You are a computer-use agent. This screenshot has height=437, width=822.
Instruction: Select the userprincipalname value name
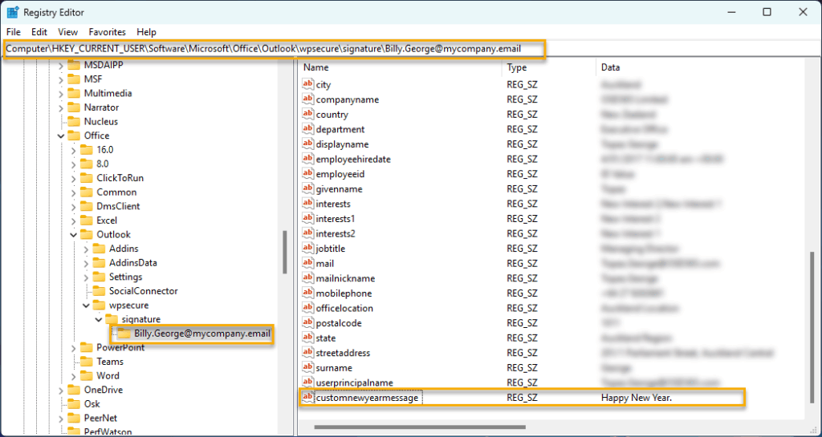[x=354, y=382]
